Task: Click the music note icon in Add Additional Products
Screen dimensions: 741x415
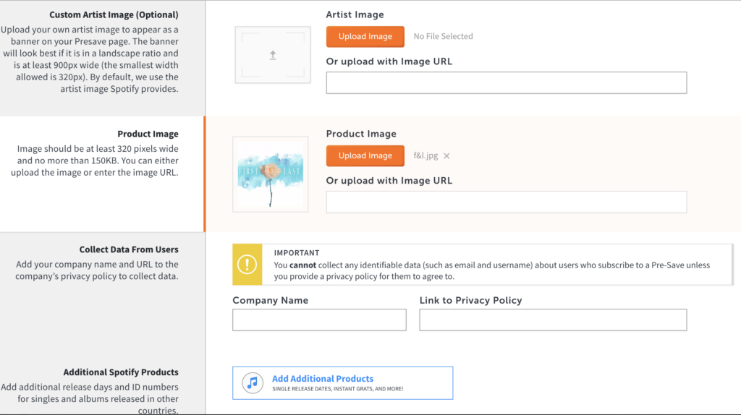Action: 253,383
